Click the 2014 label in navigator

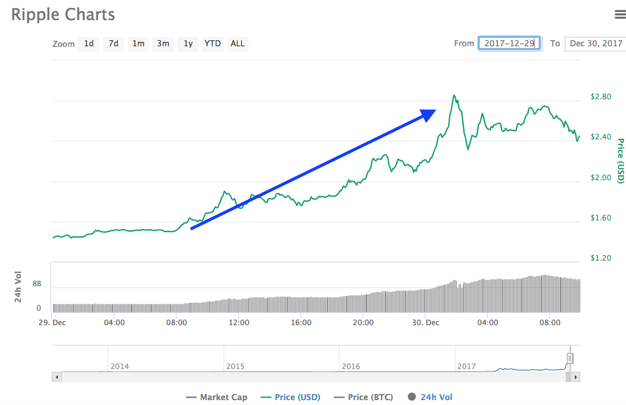[119, 366]
